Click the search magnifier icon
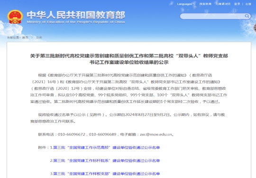The image size is (256, 178). tap(247, 16)
